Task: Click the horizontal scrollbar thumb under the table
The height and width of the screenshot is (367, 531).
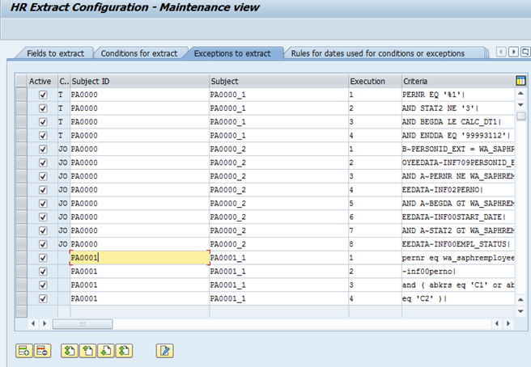Action: [83, 324]
